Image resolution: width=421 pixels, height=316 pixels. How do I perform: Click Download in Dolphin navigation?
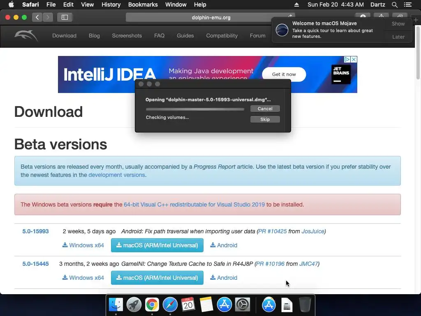point(64,35)
